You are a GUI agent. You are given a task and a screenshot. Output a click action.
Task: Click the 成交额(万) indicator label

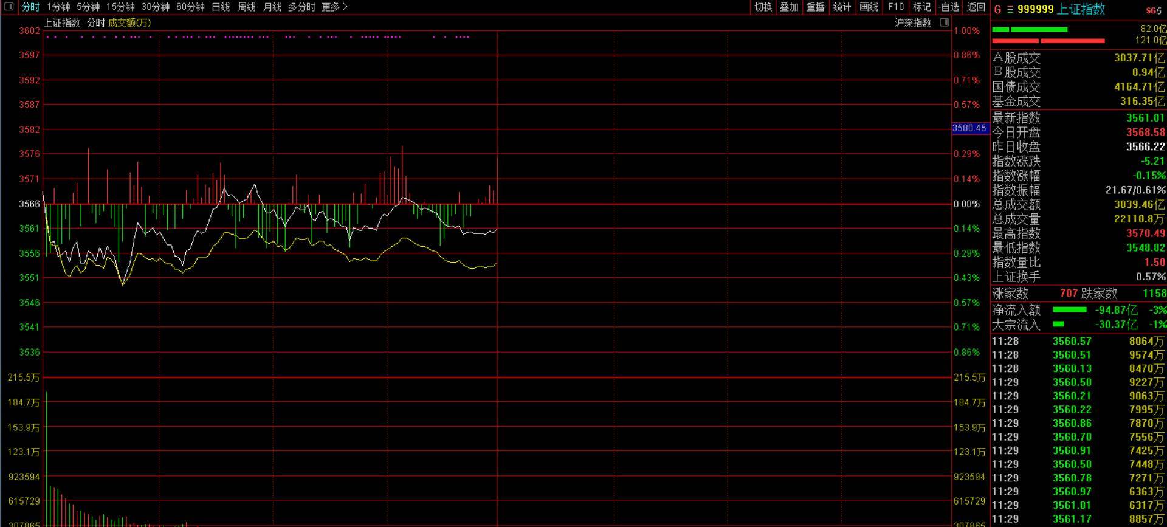click(x=129, y=22)
